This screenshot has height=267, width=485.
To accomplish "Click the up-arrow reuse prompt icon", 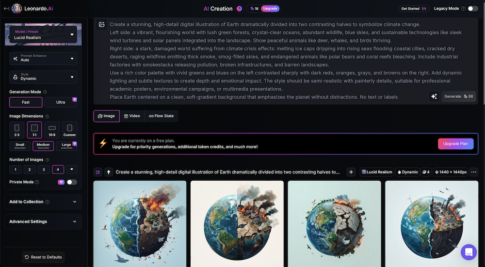I will click(109, 172).
